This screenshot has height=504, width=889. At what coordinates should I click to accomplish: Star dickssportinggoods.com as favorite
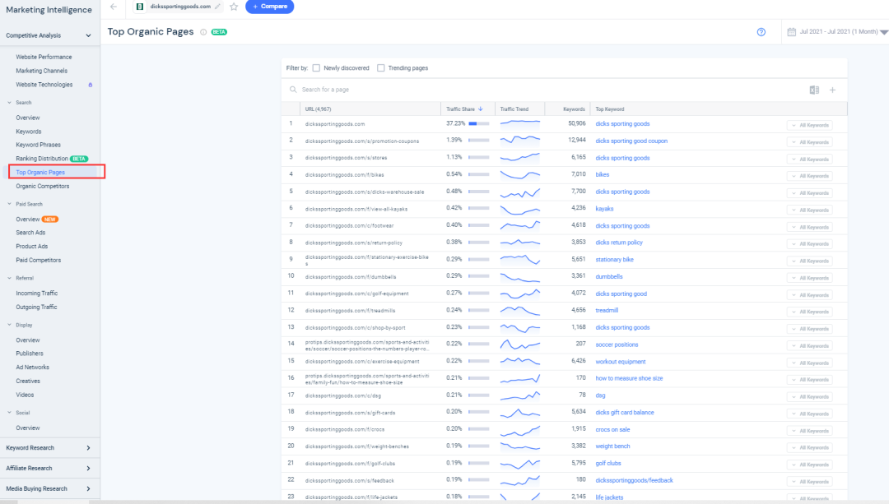[234, 7]
